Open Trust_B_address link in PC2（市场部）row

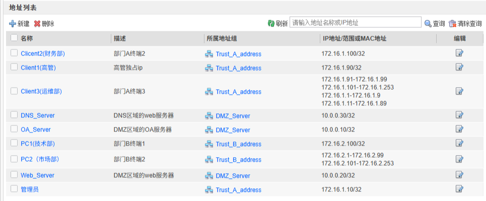click(238, 160)
